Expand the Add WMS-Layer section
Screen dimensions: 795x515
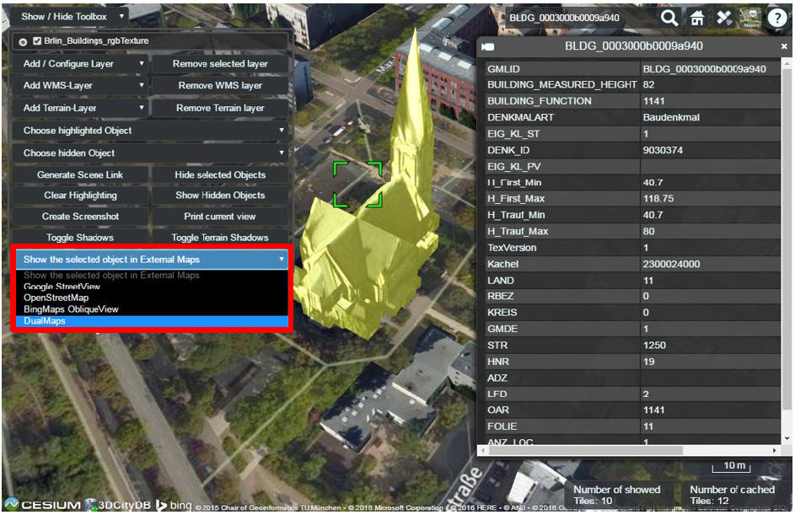[81, 86]
